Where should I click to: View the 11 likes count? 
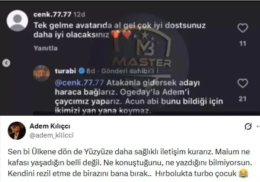tap(243, 44)
